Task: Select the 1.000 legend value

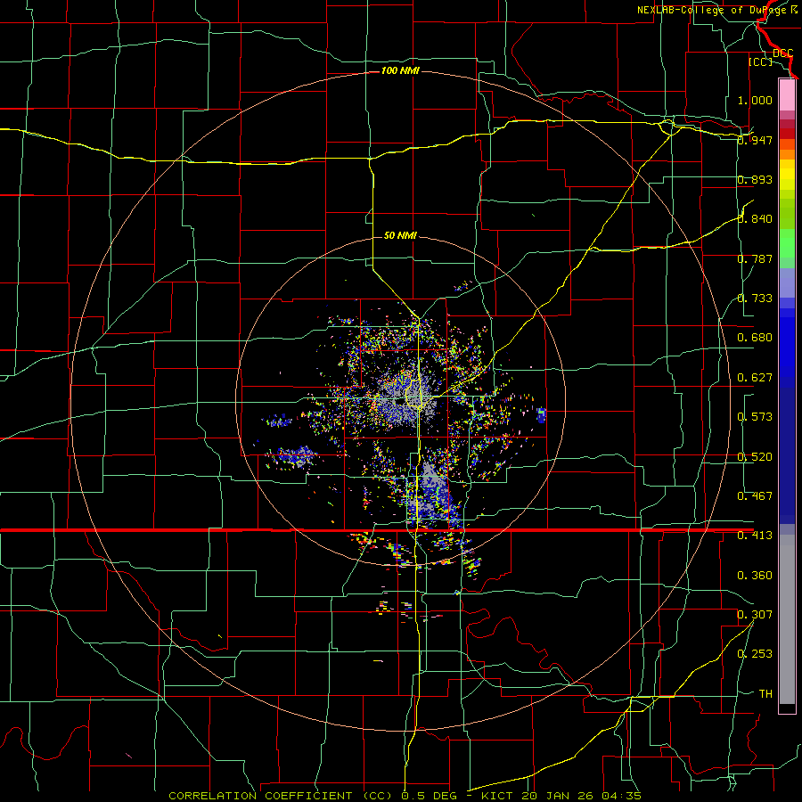Action: point(755,100)
